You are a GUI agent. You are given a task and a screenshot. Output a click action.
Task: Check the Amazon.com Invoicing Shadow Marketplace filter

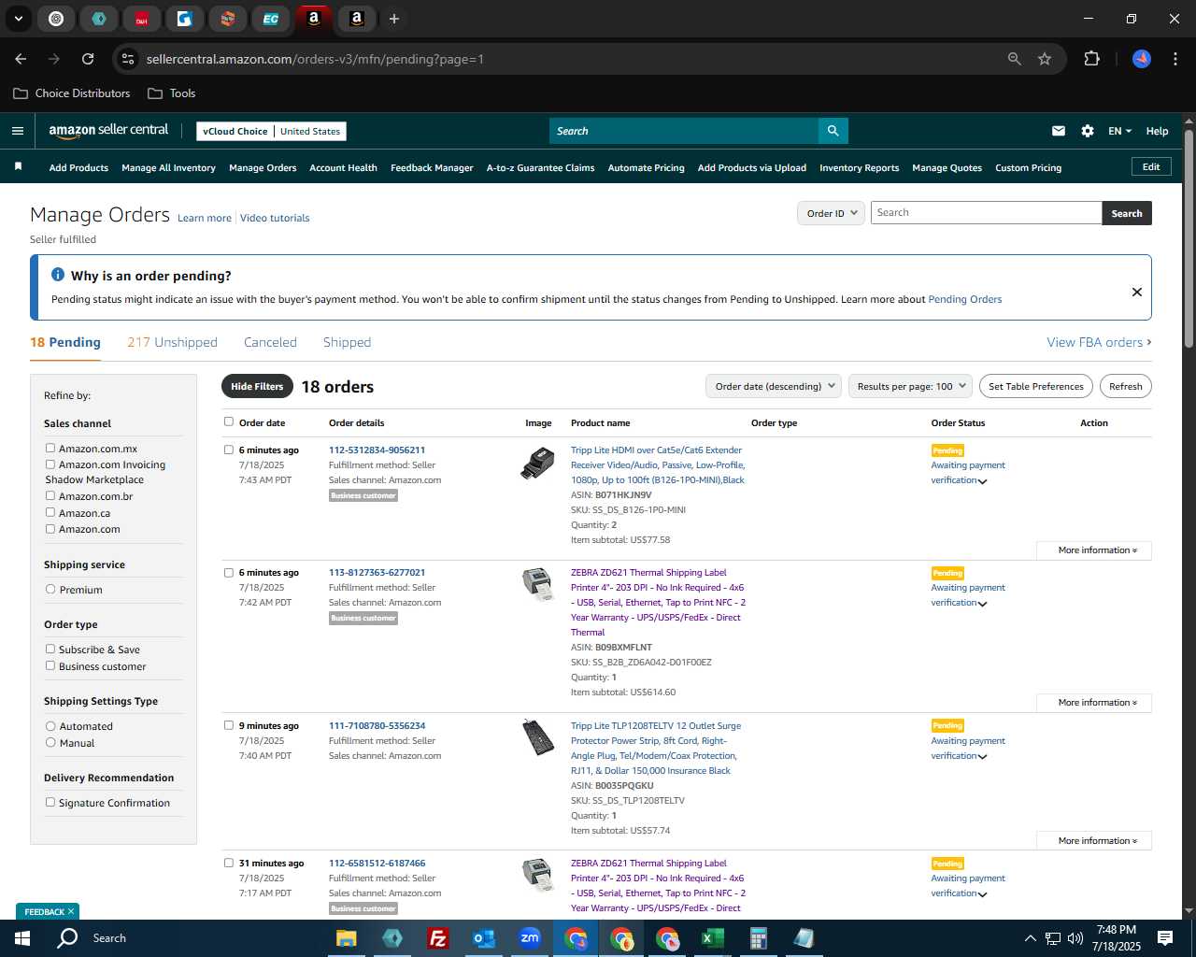click(50, 464)
